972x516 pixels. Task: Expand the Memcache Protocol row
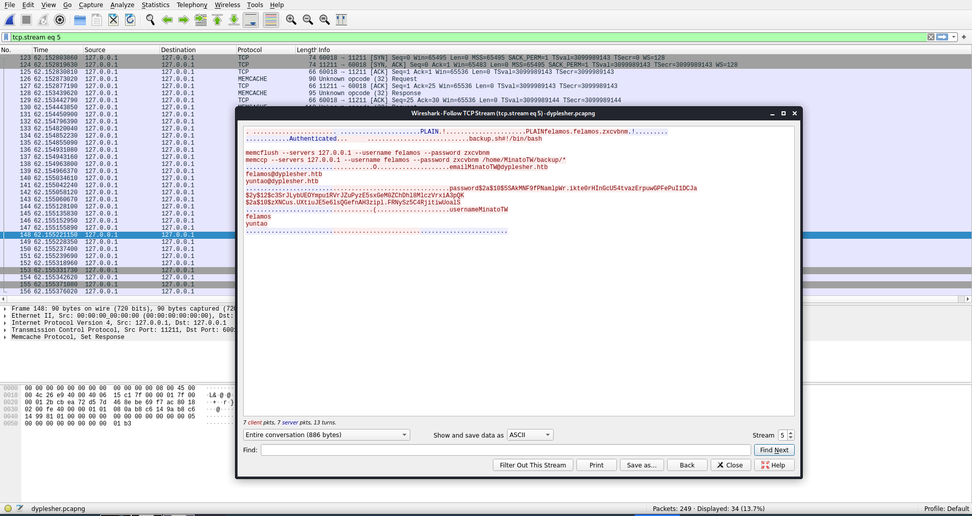[x=5, y=337]
